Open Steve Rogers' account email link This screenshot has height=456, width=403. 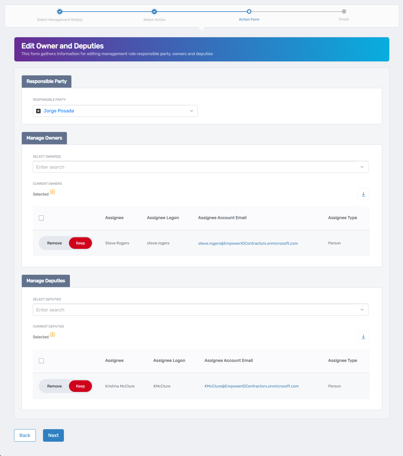click(248, 243)
